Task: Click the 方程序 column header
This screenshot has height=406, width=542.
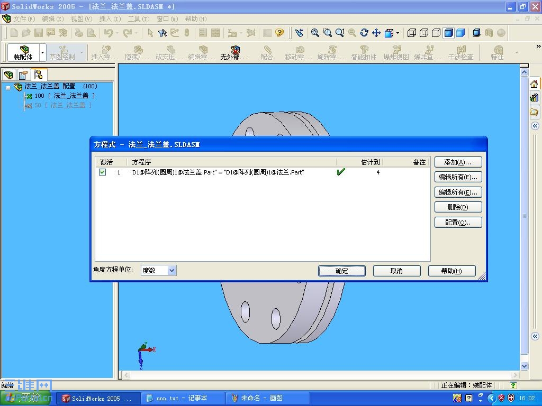Action: (232, 162)
